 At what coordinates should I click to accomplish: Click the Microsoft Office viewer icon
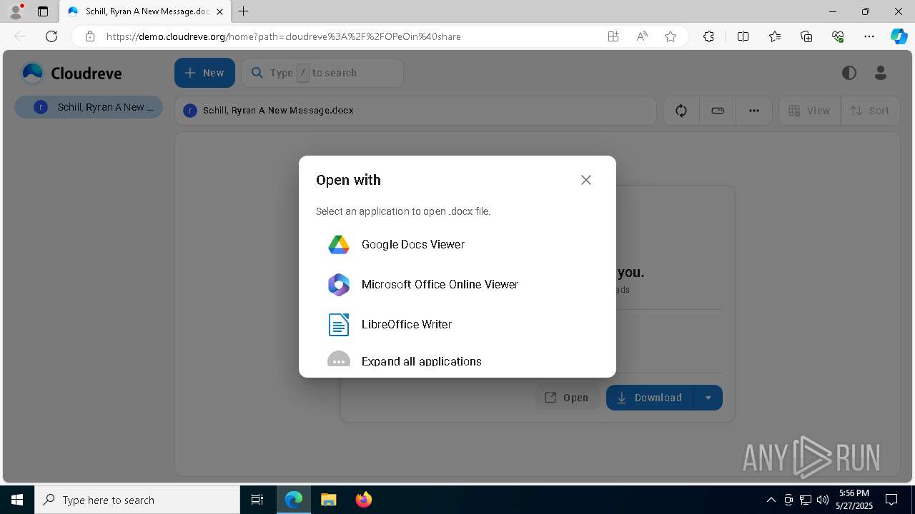point(339,284)
